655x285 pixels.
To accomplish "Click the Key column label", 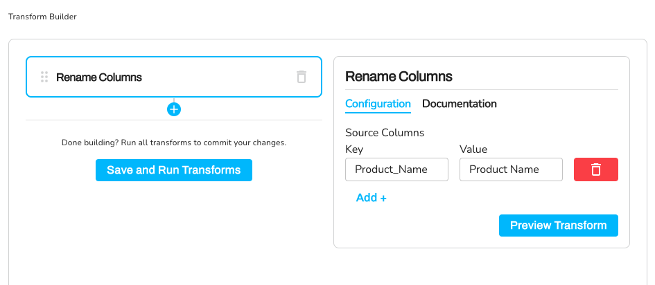I will tap(354, 149).
